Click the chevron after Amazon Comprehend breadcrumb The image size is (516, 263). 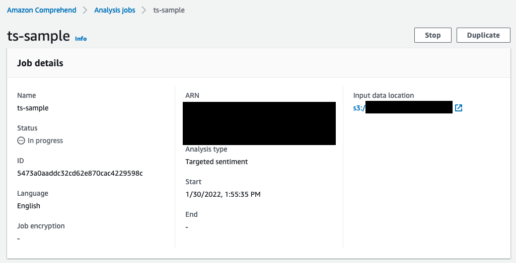click(x=85, y=10)
